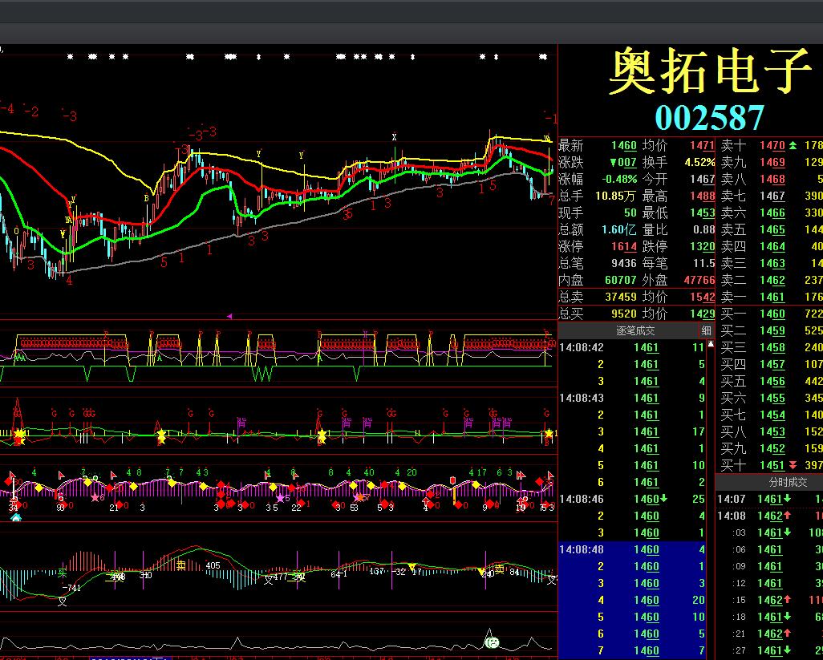Screen dimensions: 823x660
Task: Click the 外盘 value 47766
Action: click(699, 280)
